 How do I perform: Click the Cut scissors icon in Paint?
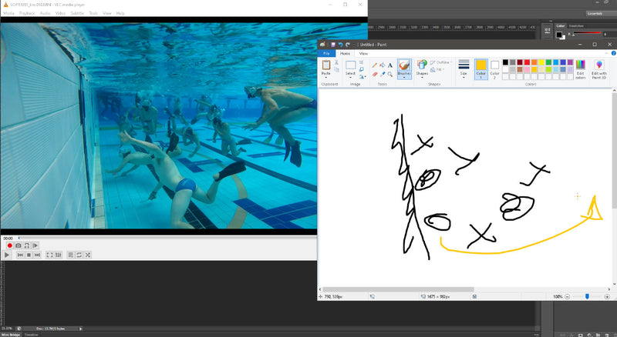(x=336, y=62)
